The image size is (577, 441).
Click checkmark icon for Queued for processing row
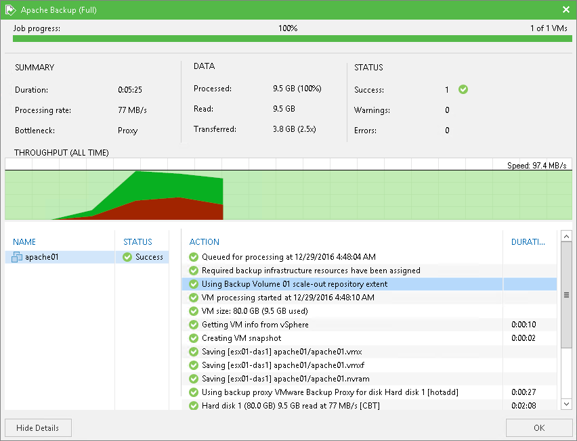coord(194,257)
